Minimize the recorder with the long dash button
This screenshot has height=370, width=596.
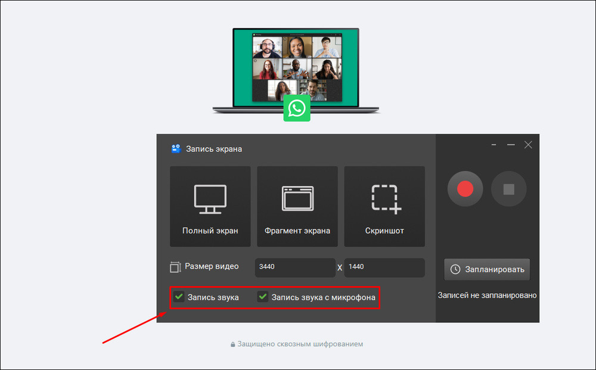coord(511,145)
